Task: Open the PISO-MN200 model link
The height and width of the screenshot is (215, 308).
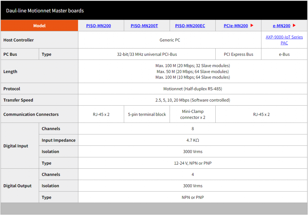Action: coord(98,26)
